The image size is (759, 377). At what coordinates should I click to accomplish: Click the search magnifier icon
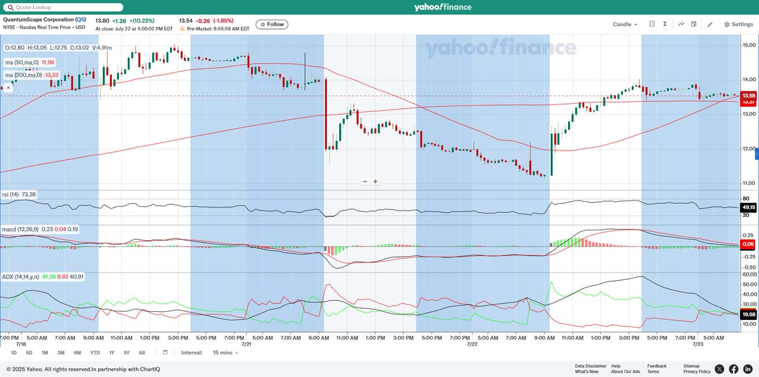pos(9,8)
